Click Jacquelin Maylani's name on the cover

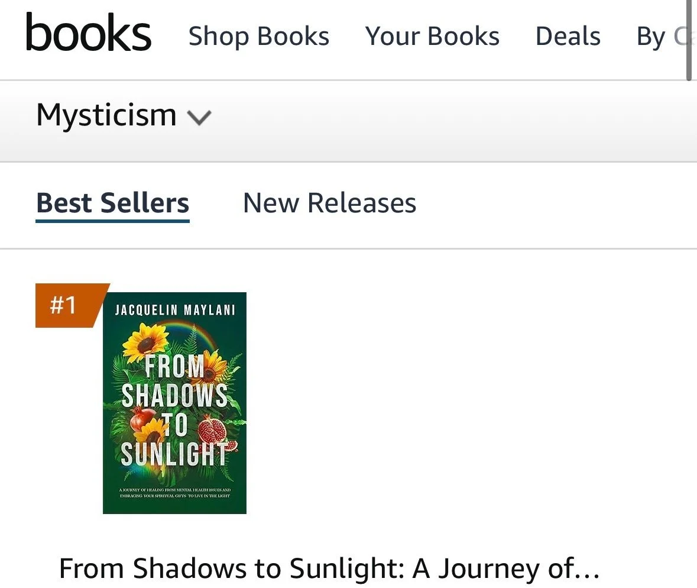click(x=174, y=311)
